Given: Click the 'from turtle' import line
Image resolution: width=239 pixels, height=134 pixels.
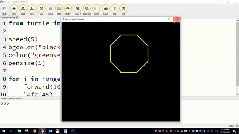Looking at the screenshot, I should click(x=35, y=23).
